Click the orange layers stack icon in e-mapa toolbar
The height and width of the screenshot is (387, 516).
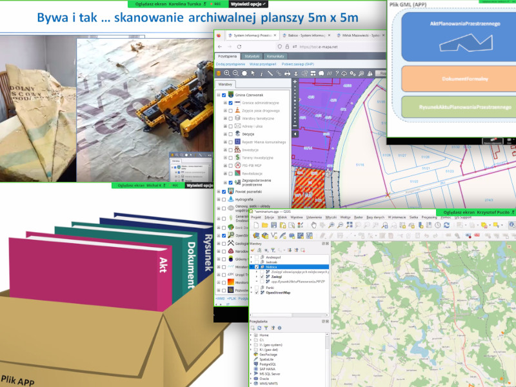tap(219, 74)
